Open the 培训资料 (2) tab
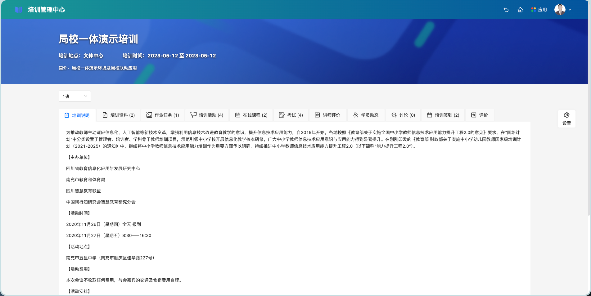Viewport: 591px width, 296px height. 119,115
